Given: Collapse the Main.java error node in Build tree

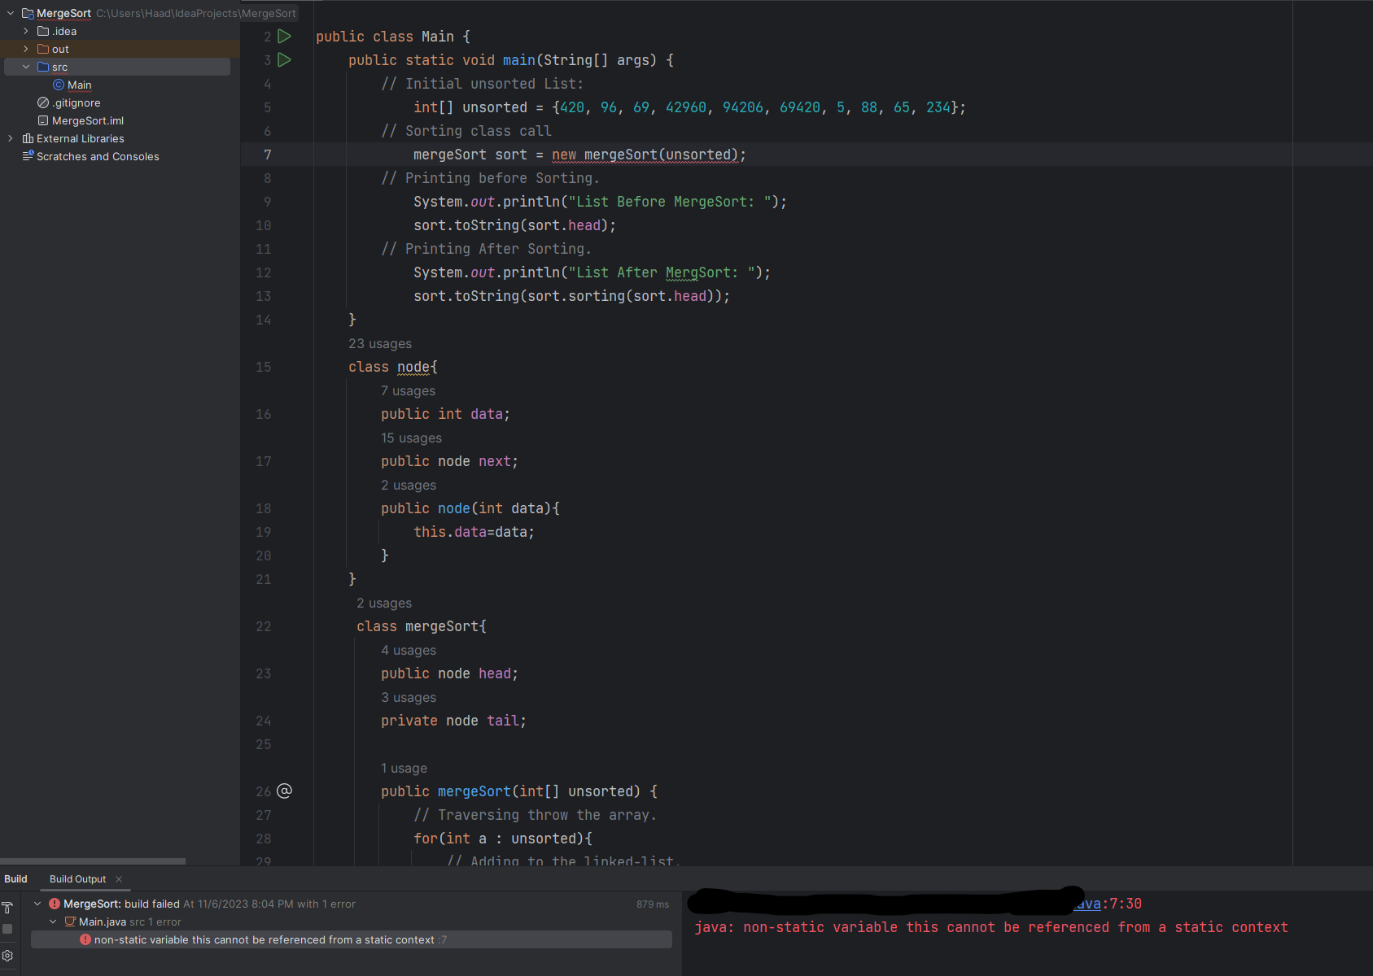Looking at the screenshot, I should pos(53,922).
